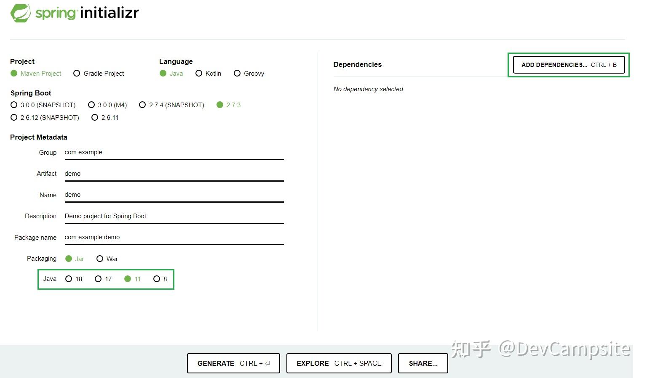Click the Dependencies heading
The image size is (647, 378).
[358, 64]
